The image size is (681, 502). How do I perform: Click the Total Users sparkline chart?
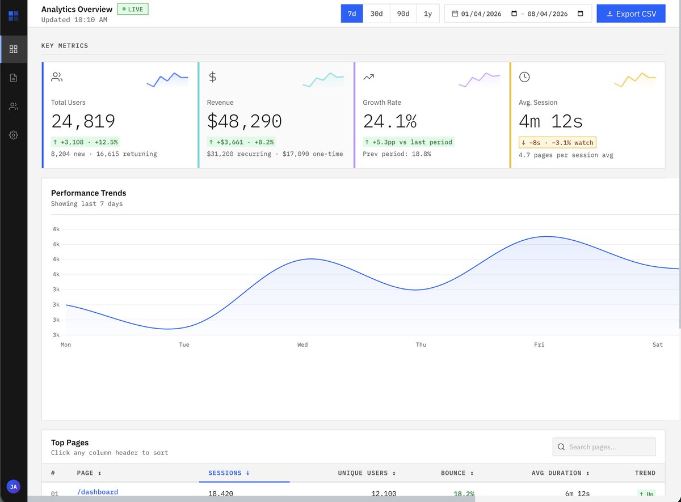(167, 80)
